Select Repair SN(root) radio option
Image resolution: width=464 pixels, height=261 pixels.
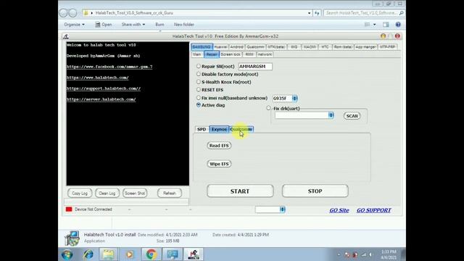click(198, 66)
